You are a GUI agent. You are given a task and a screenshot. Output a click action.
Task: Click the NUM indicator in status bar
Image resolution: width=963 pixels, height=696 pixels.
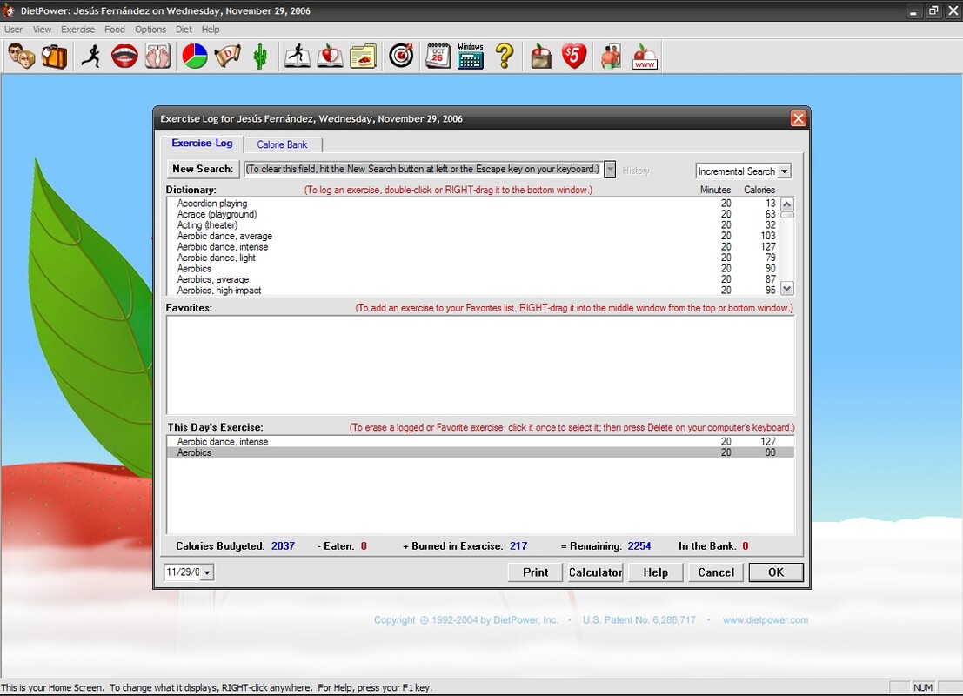click(x=922, y=688)
